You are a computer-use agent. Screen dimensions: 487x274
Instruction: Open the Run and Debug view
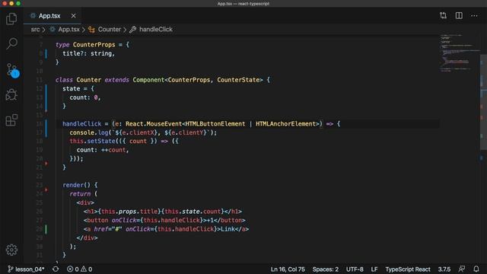pyautogui.click(x=11, y=94)
